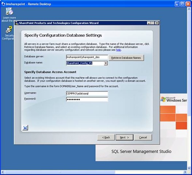Click the help icon in wizard corner
This screenshot has width=192, height=175.
pos(25,128)
